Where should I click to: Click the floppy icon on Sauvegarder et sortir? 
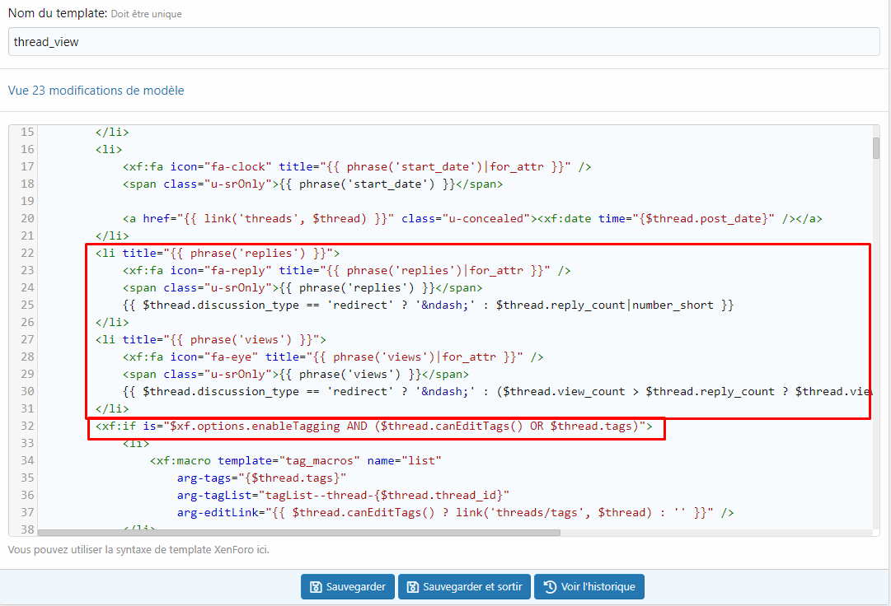point(413,587)
